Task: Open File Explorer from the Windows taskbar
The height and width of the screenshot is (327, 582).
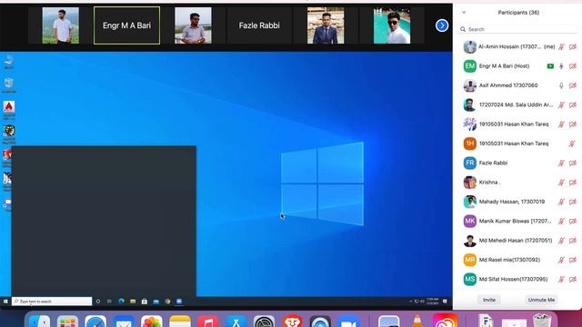Action: [x=133, y=302]
